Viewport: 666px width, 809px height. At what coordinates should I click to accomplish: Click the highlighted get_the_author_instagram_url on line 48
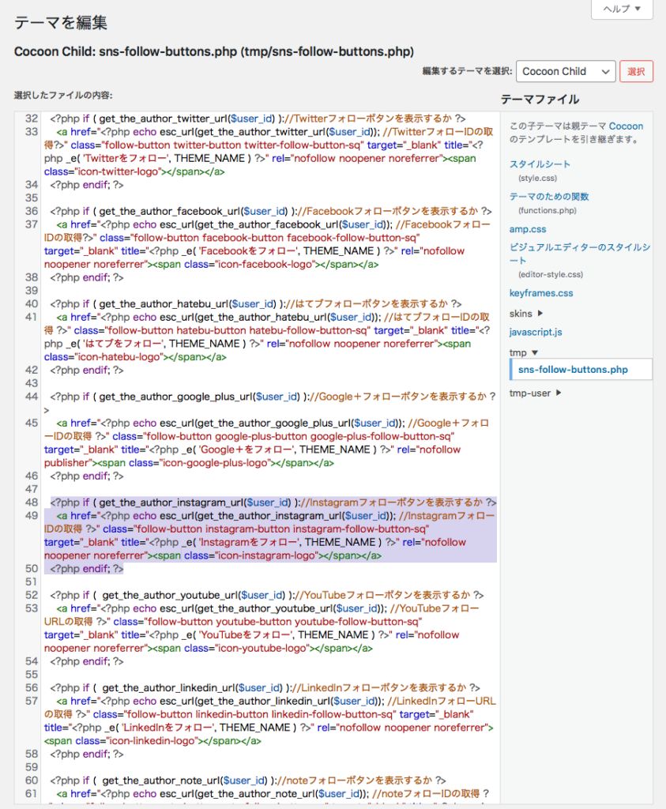coord(172,502)
